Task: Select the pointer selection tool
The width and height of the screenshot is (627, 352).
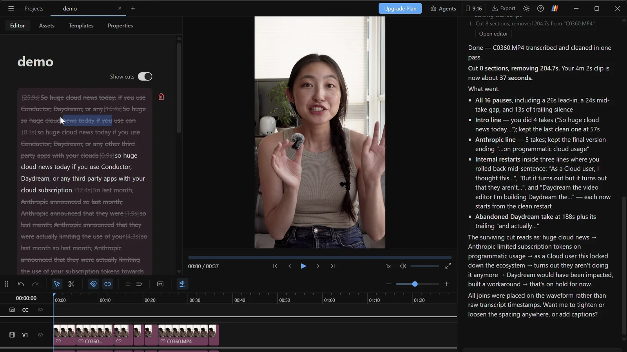Action: click(x=57, y=284)
